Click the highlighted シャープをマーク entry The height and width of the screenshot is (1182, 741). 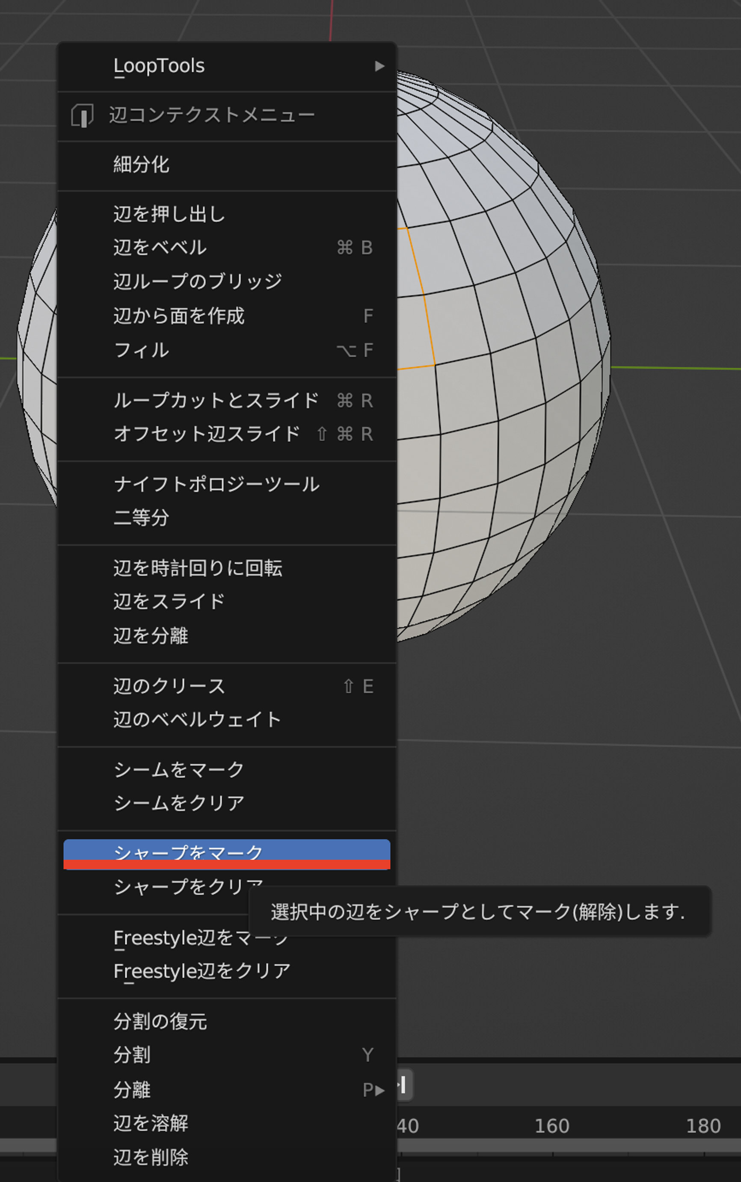(x=226, y=854)
